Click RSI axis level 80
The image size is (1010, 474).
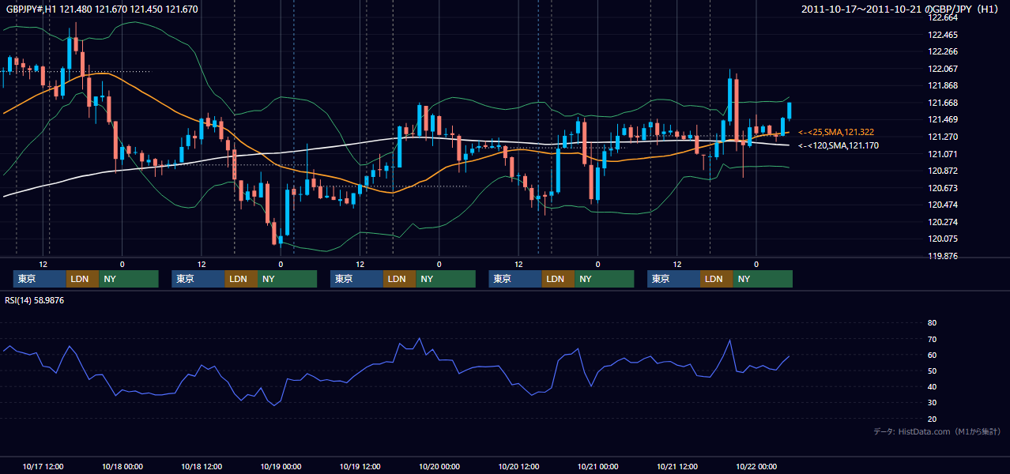tap(932, 323)
